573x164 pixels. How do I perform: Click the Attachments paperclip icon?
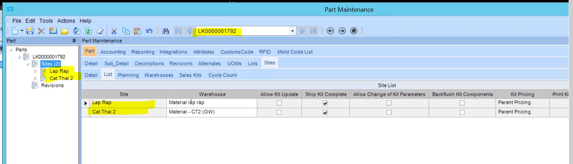click(x=76, y=31)
